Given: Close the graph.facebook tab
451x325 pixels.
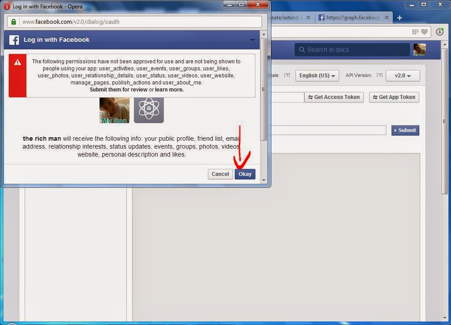Looking at the screenshot, I should (x=387, y=18).
